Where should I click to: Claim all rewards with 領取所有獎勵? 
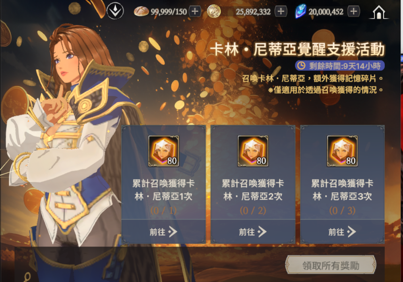[x=331, y=265]
